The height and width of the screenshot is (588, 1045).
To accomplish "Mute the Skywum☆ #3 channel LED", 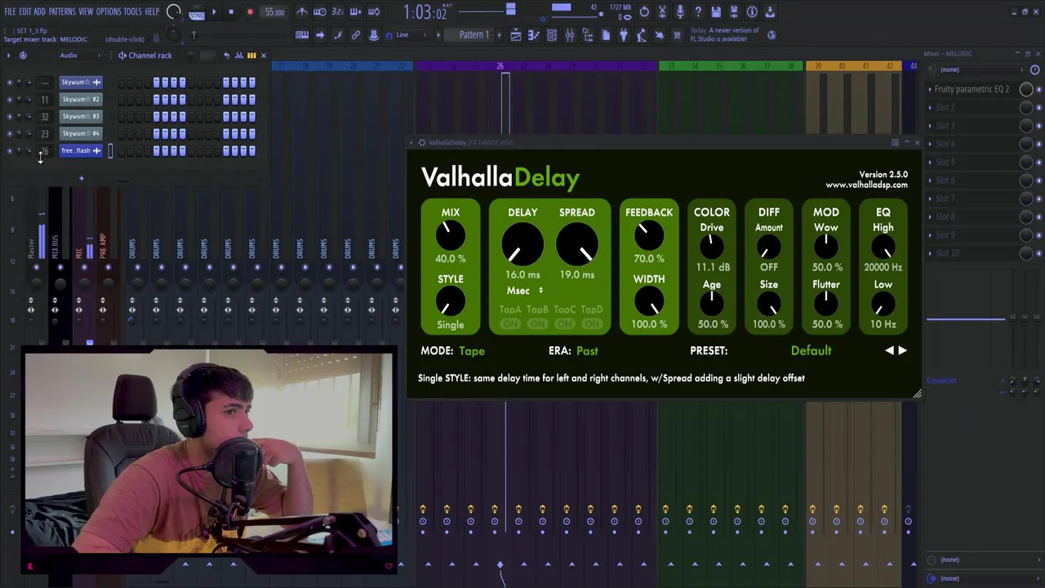I will point(10,116).
